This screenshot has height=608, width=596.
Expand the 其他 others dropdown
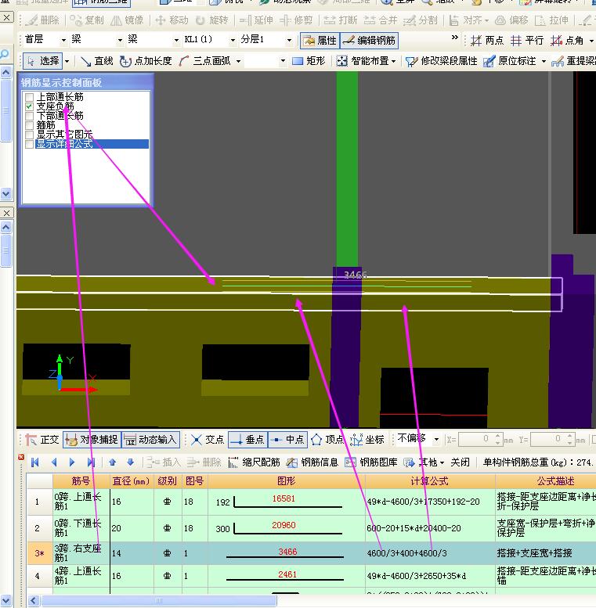pos(442,462)
